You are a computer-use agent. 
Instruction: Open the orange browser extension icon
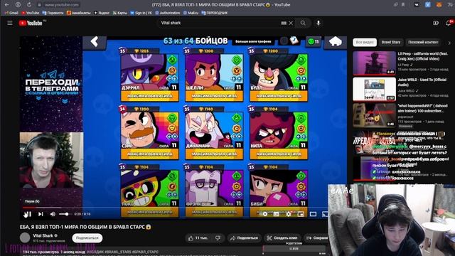[439, 5]
